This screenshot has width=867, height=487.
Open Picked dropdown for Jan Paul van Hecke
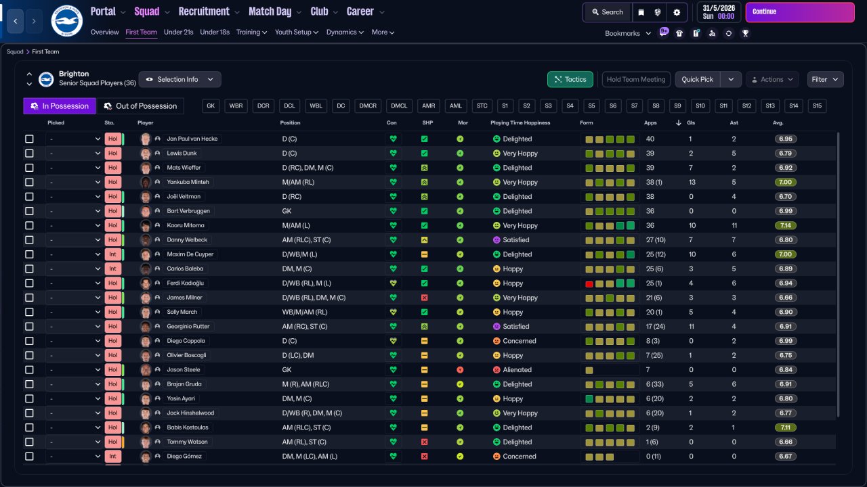coord(75,139)
